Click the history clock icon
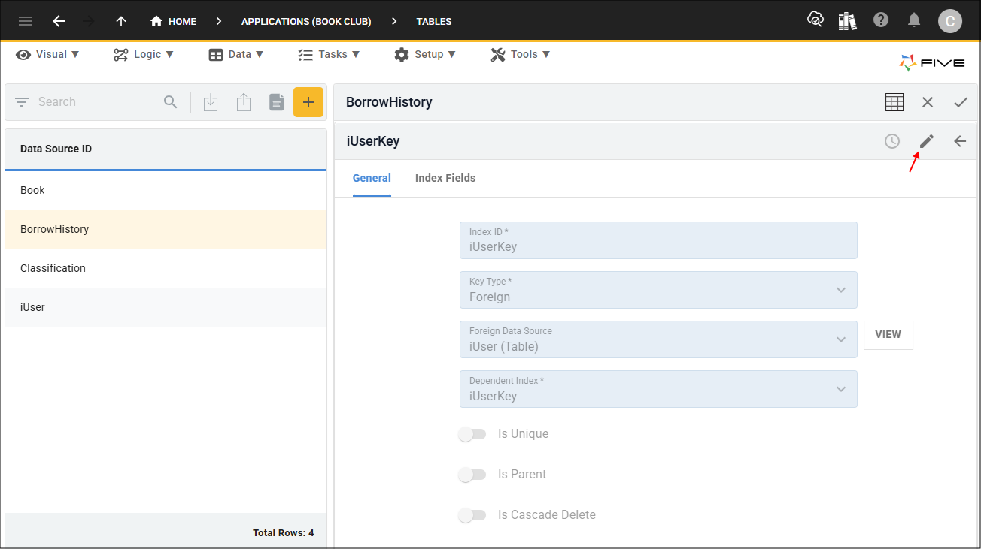The width and height of the screenshot is (981, 549). pos(892,141)
